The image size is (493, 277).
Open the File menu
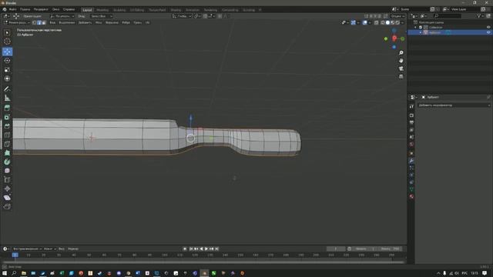12,9
